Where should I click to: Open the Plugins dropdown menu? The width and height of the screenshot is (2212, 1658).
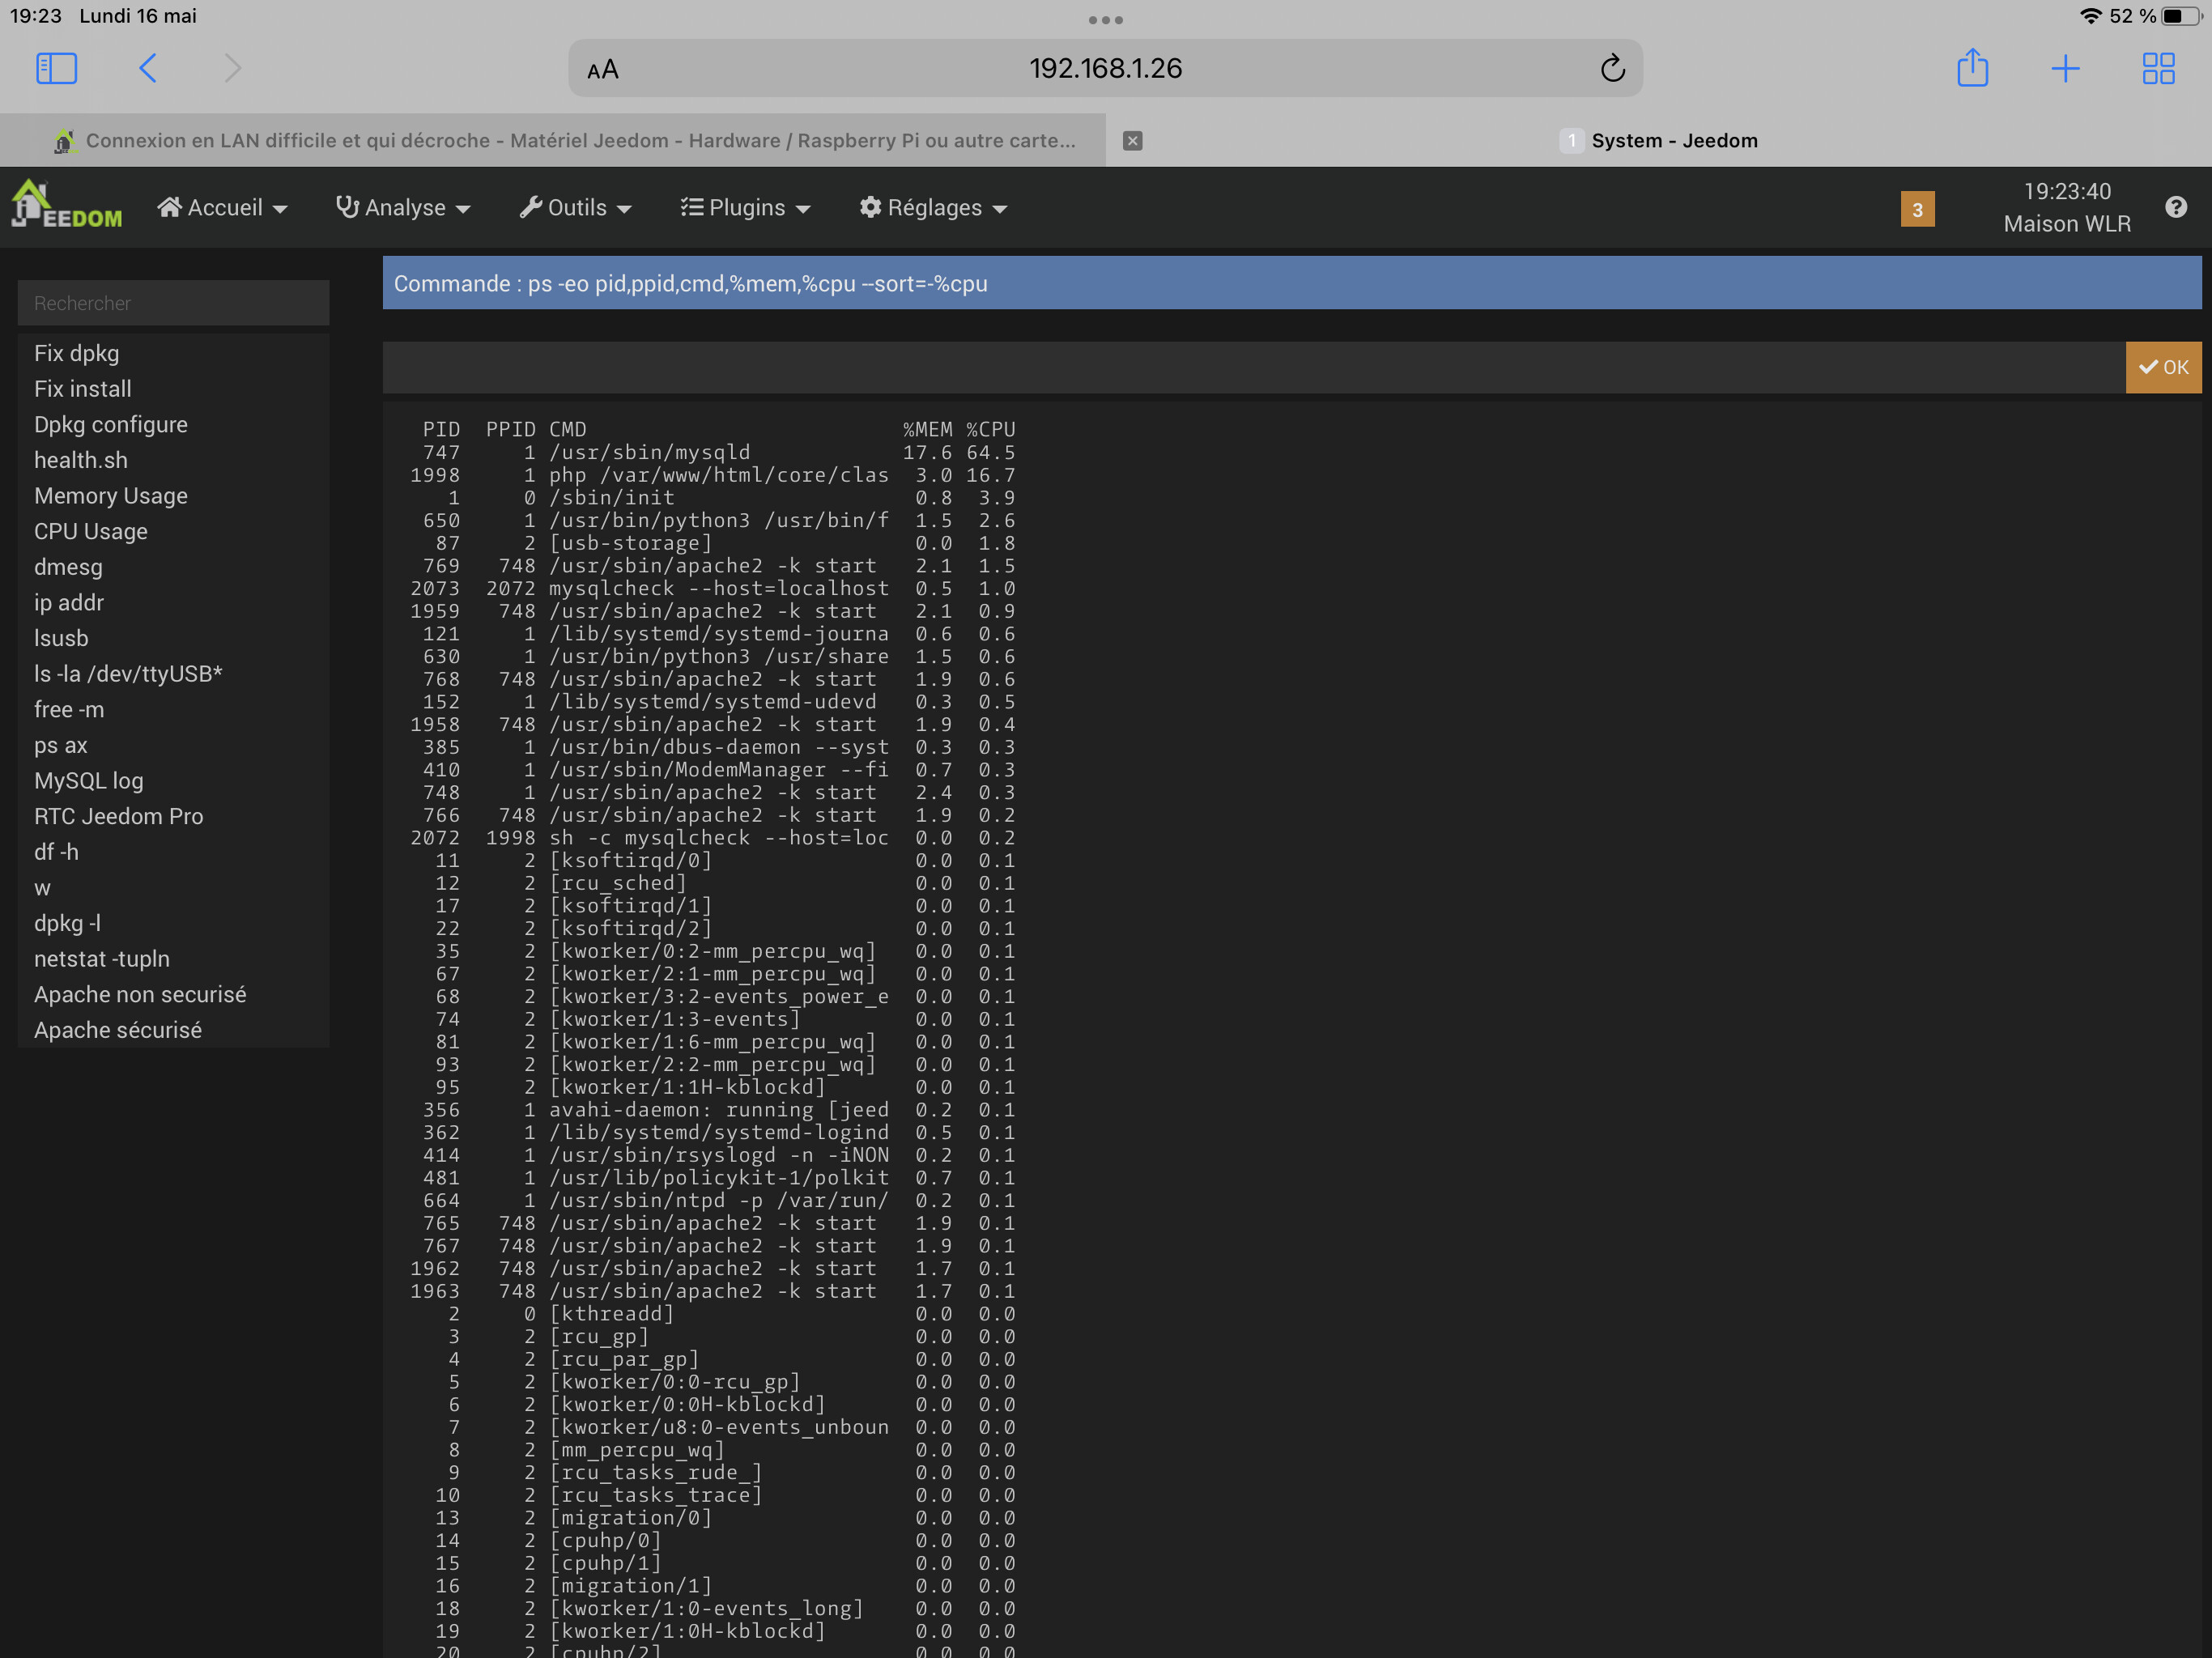click(745, 208)
